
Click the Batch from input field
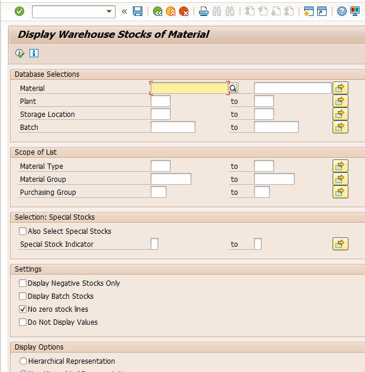click(173, 127)
